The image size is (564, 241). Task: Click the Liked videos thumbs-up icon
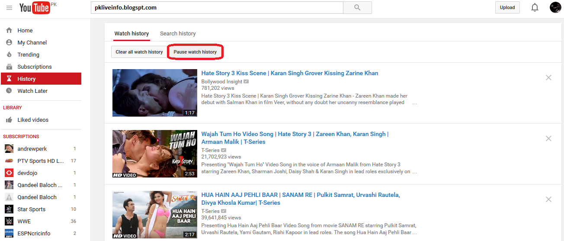click(x=9, y=120)
